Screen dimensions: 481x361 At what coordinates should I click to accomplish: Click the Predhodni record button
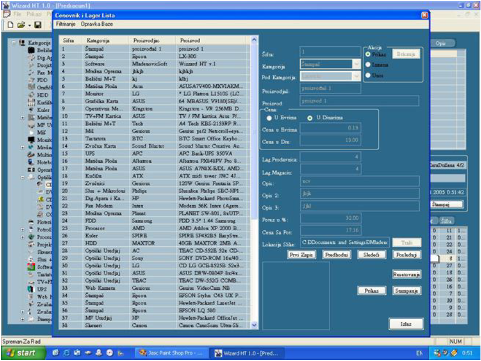pyautogui.click(x=337, y=254)
